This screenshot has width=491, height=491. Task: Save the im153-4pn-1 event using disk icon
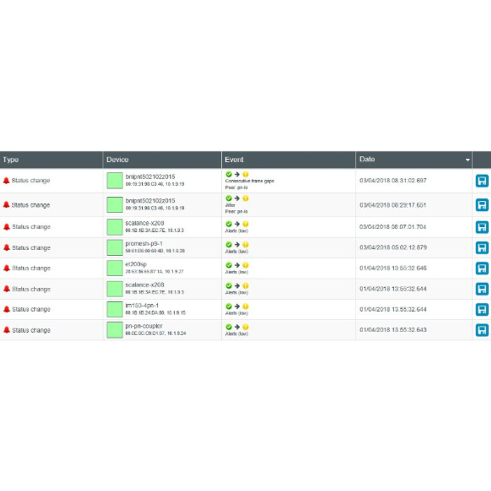click(482, 309)
